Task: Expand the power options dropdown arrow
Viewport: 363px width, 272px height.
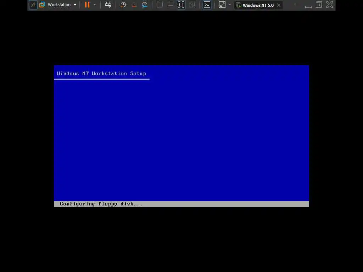Action: 95,5
